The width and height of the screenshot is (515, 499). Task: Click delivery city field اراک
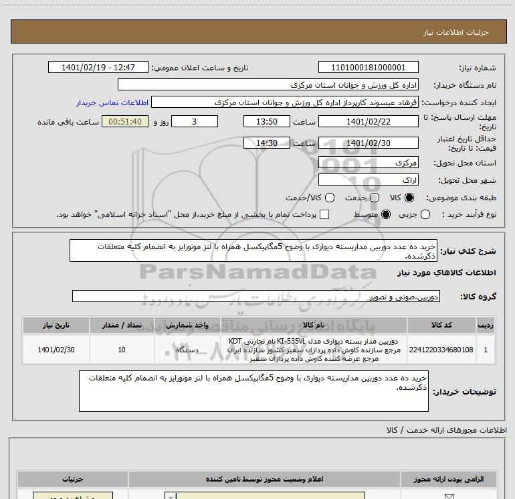[368, 180]
